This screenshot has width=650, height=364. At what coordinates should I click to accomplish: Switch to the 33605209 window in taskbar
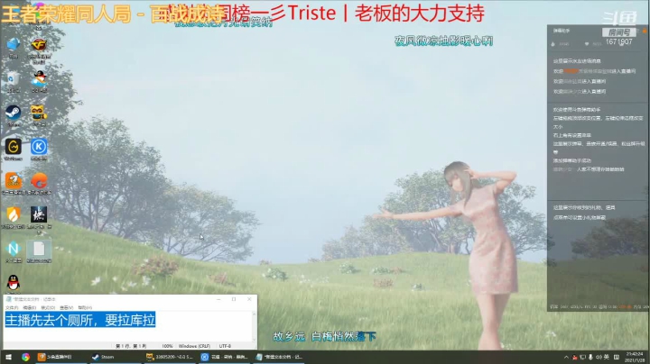[169, 357]
